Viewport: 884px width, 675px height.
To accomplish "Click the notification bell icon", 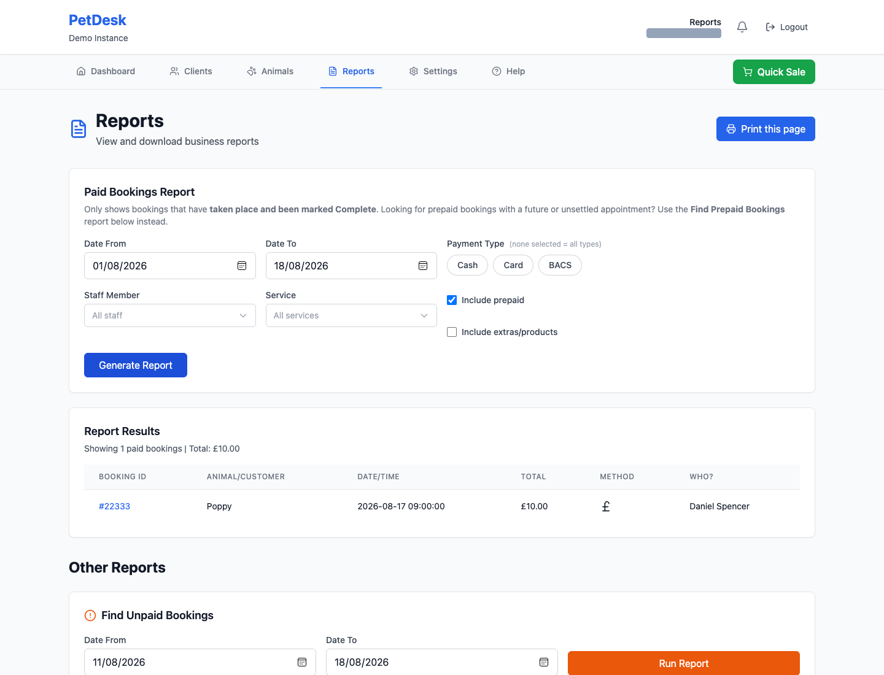I will click(x=742, y=27).
